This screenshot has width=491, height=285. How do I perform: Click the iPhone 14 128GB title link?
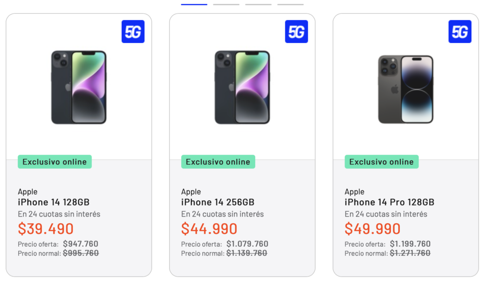pos(54,202)
